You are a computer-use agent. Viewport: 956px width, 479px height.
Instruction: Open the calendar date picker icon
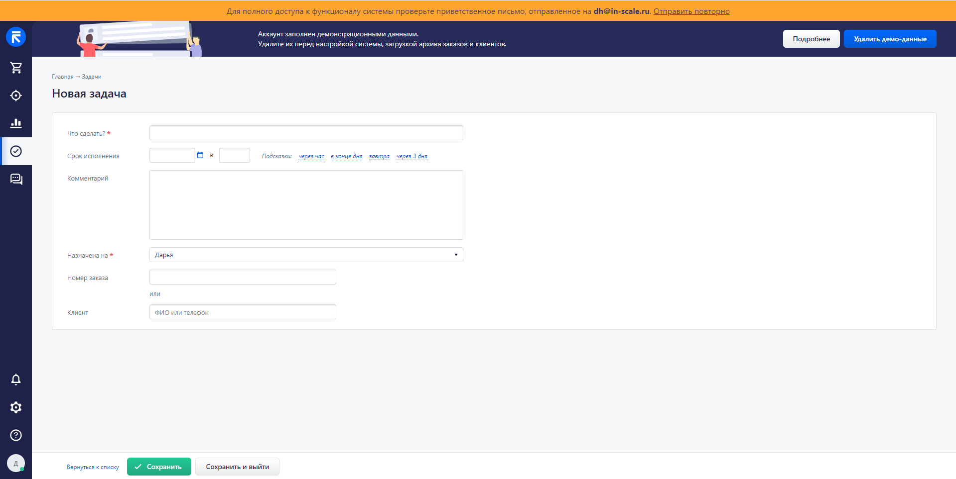point(200,155)
